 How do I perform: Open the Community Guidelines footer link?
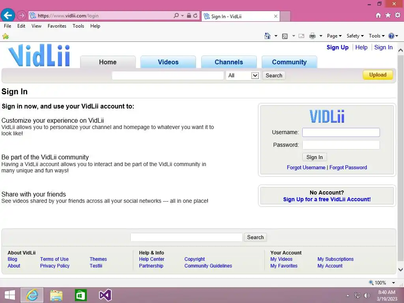point(208,266)
